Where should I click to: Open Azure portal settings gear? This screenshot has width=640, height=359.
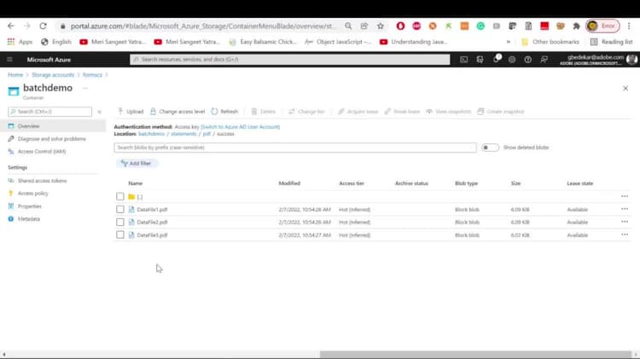(x=512, y=59)
